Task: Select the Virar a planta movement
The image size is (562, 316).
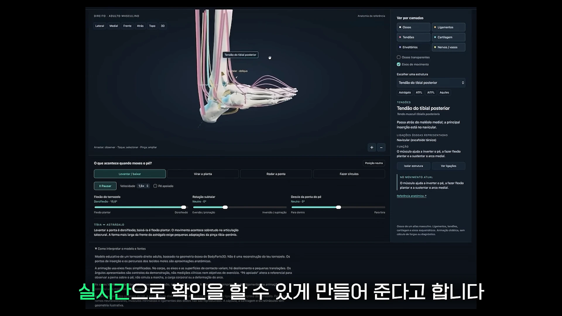Action: [x=203, y=174]
